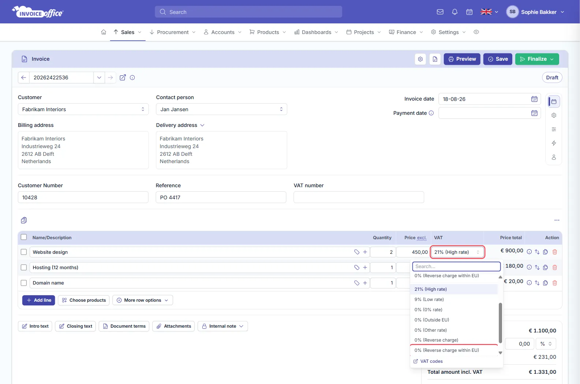The image size is (580, 384).
Task: Show info for Hosting line total
Action: pyautogui.click(x=529, y=267)
